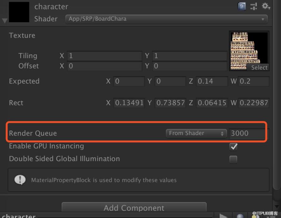Click the Rect property label
The width and height of the screenshot is (281, 218).
16,103
